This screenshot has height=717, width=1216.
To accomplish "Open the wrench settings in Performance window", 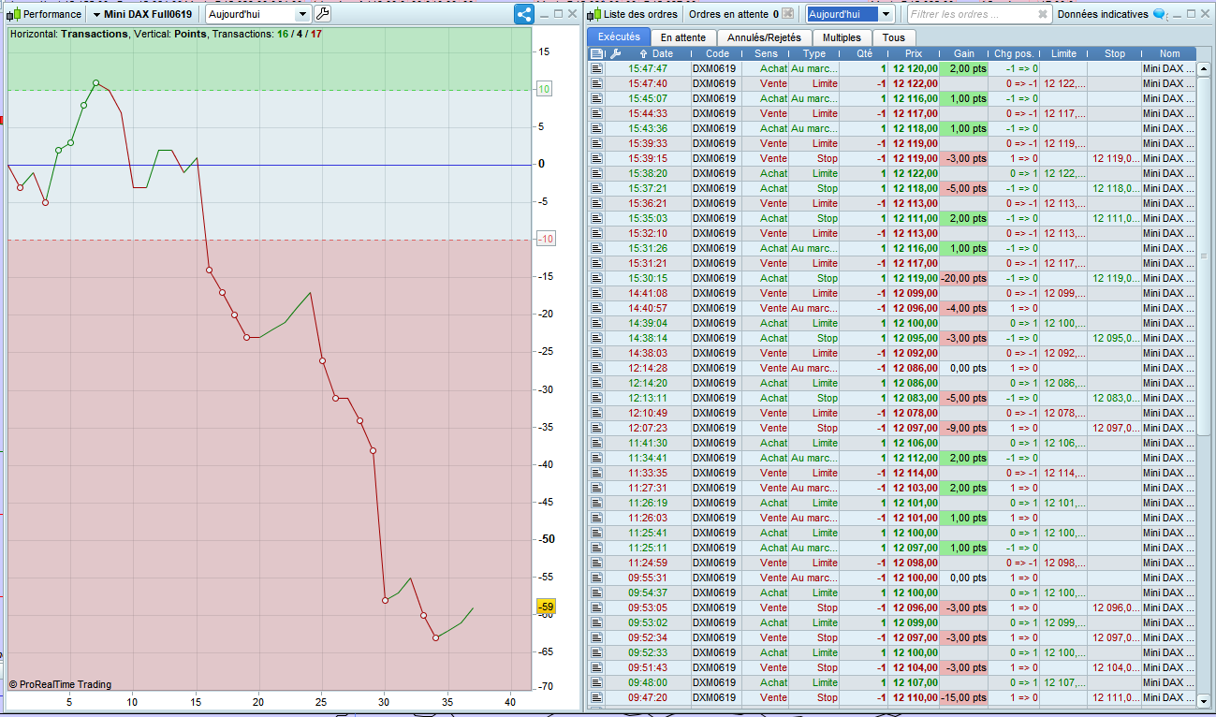I will tap(322, 14).
